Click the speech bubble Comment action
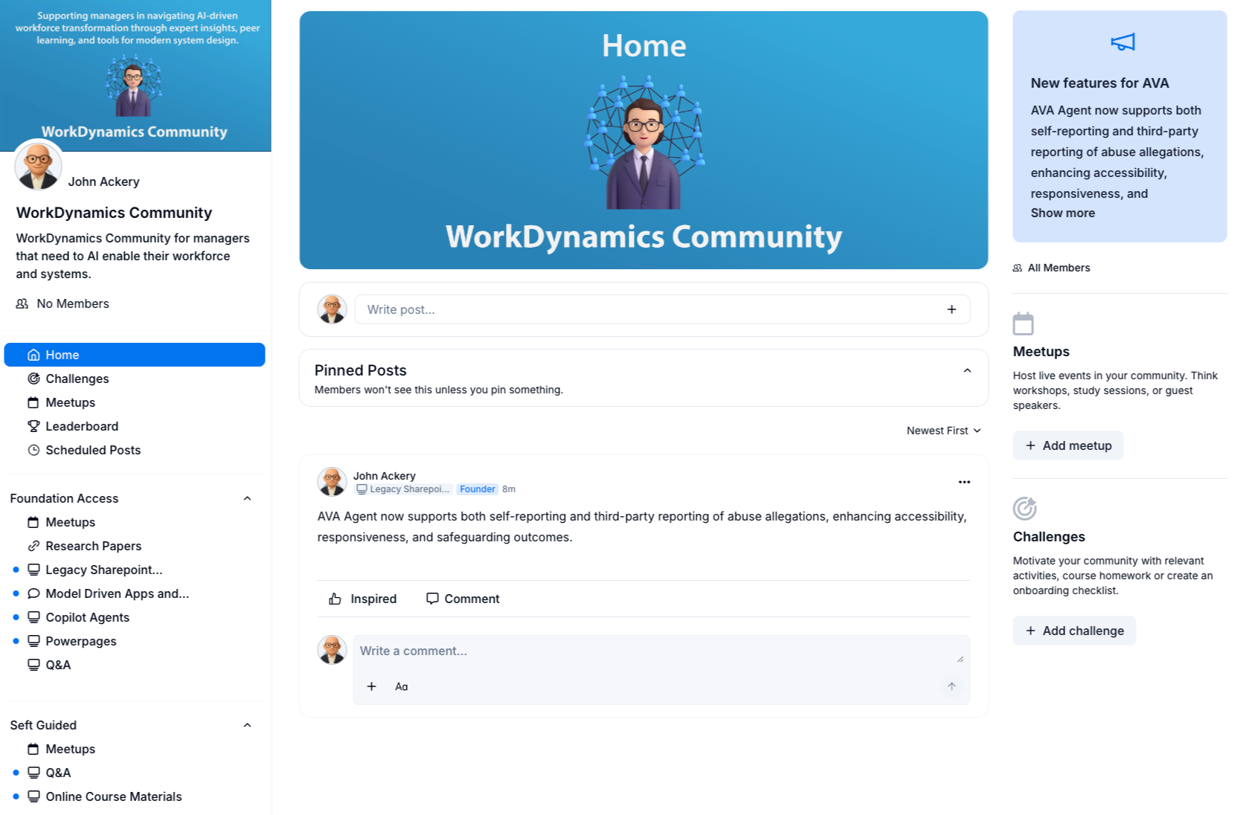1255x815 pixels. (463, 599)
